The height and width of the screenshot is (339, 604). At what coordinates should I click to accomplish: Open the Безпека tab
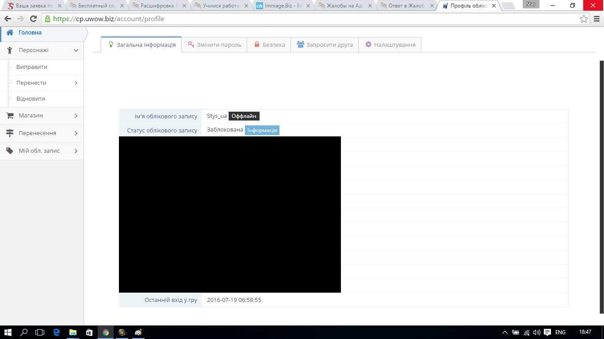[x=269, y=45]
